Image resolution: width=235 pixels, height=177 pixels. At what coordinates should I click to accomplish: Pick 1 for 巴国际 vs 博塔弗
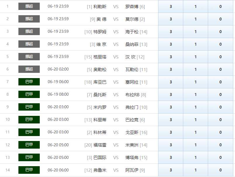(x=196, y=158)
